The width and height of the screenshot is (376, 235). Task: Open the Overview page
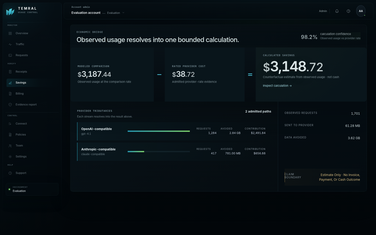click(x=32, y=33)
